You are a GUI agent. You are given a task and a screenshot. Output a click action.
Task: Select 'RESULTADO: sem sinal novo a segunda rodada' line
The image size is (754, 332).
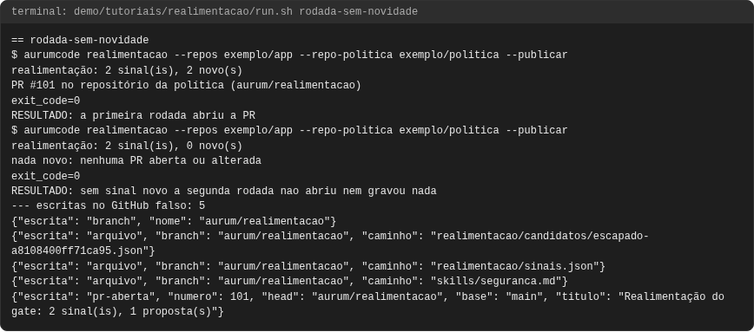[x=224, y=191]
